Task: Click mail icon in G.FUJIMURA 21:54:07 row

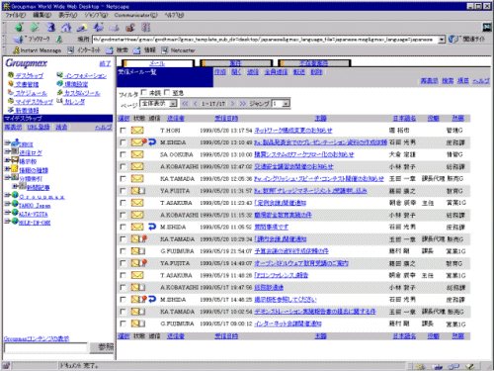Action: (x=138, y=251)
